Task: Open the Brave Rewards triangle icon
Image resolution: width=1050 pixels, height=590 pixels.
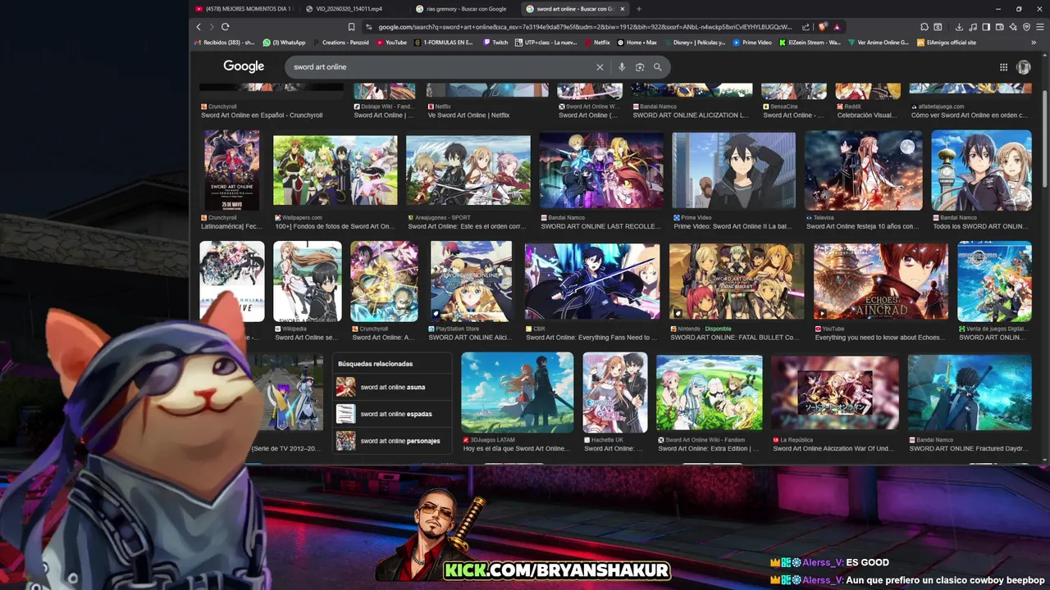Action: (837, 26)
